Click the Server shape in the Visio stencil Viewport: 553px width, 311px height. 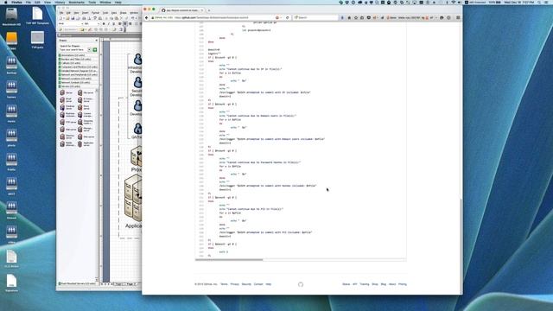(66, 92)
